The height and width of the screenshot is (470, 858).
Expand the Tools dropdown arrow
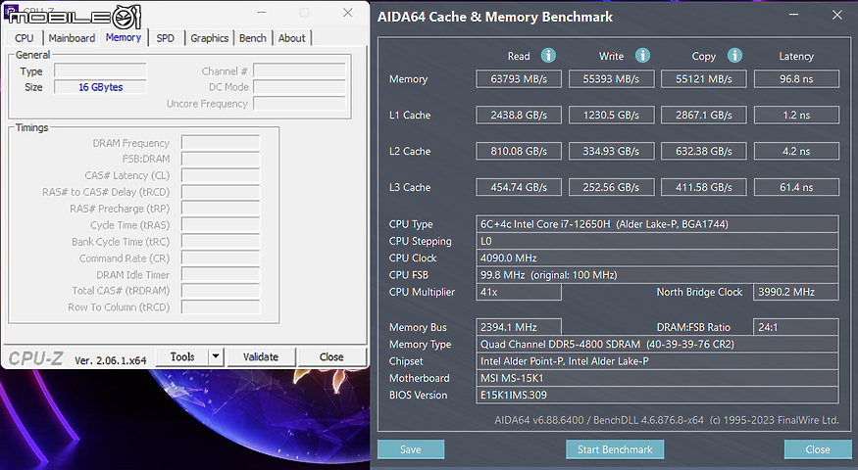coord(216,356)
